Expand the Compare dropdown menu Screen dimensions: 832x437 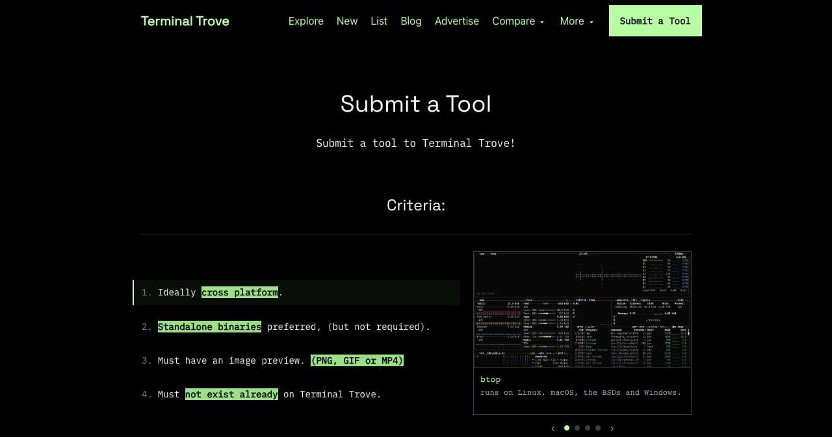[518, 21]
